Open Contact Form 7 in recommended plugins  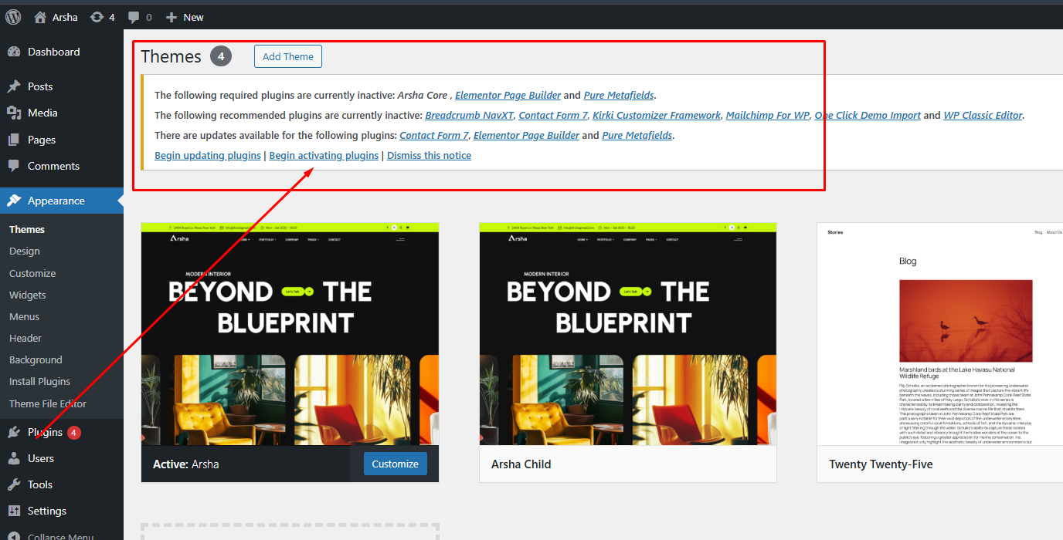(x=553, y=115)
